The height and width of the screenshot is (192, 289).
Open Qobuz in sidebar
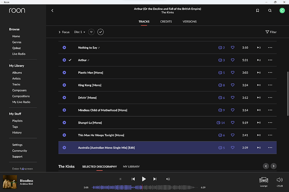point(16,48)
